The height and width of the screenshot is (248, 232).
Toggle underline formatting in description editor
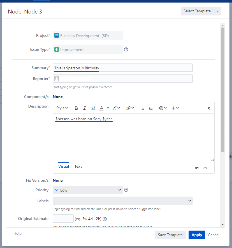pos(93,108)
